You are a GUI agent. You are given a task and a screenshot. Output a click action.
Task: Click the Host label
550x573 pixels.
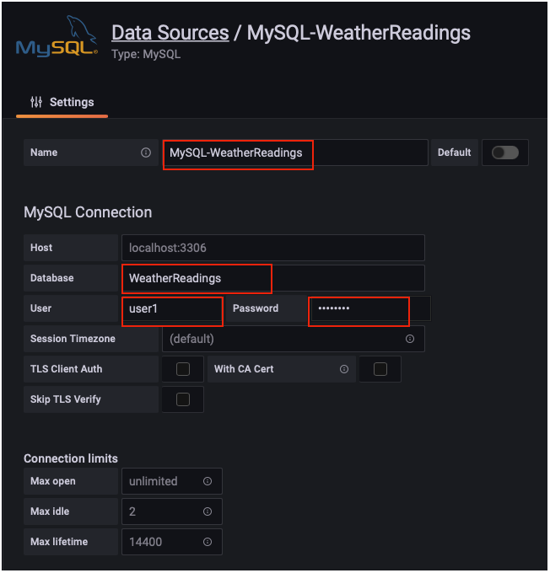click(x=41, y=248)
